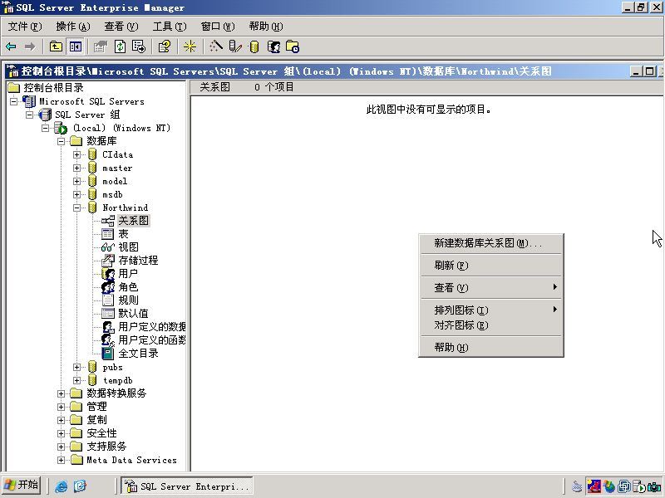
Task: Select the 用户 node under Northwind
Action: (x=128, y=274)
